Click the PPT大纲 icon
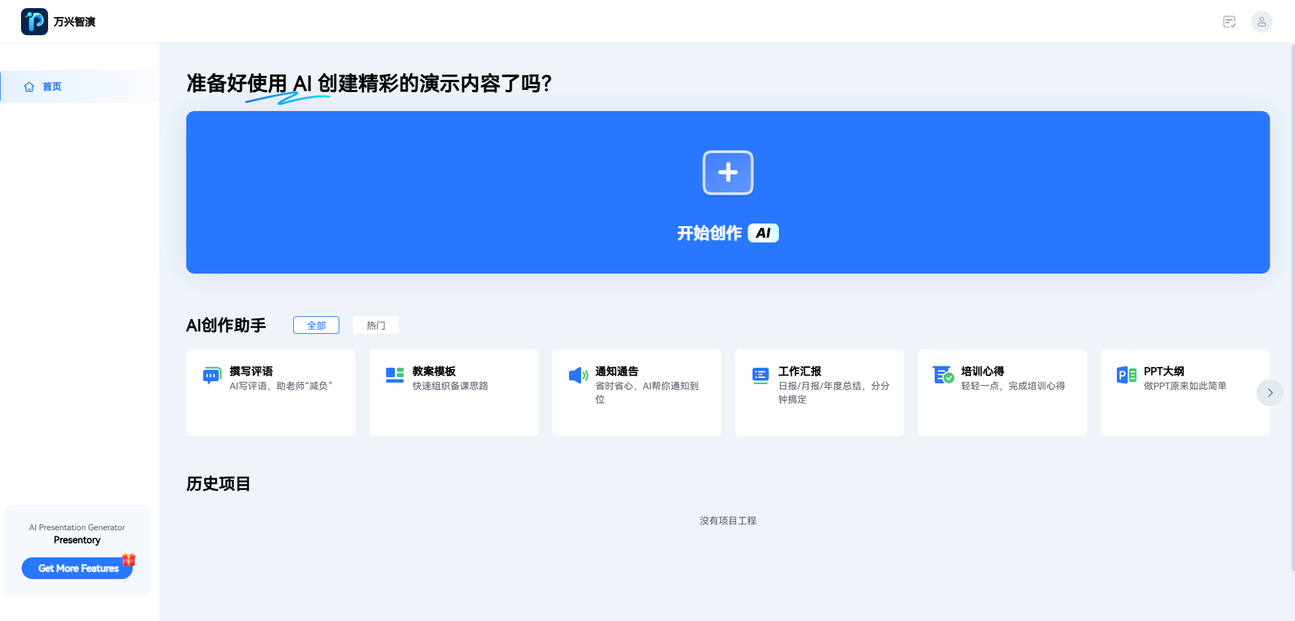Viewport: 1295px width, 621px height. (x=1126, y=374)
